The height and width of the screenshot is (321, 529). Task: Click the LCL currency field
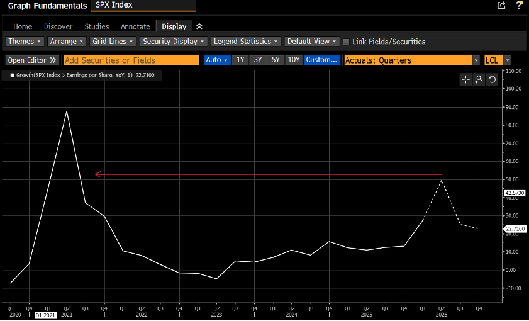[493, 60]
